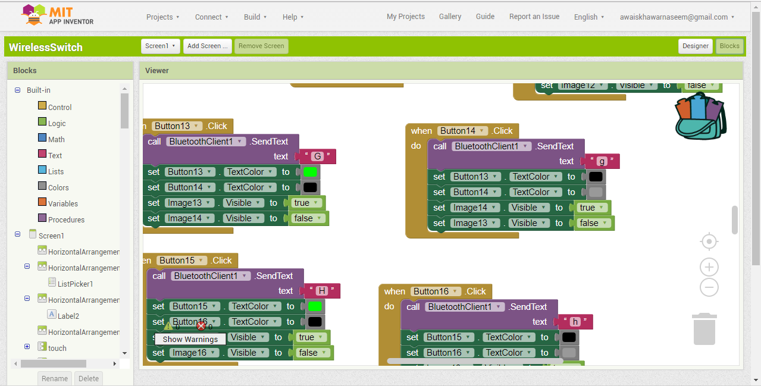Screen dimensions: 761x386
Task: Click the blocks panel vertical scrollbar
Action: point(124,111)
